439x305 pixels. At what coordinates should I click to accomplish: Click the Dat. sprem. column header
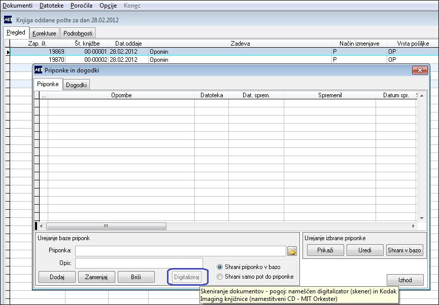coord(256,95)
